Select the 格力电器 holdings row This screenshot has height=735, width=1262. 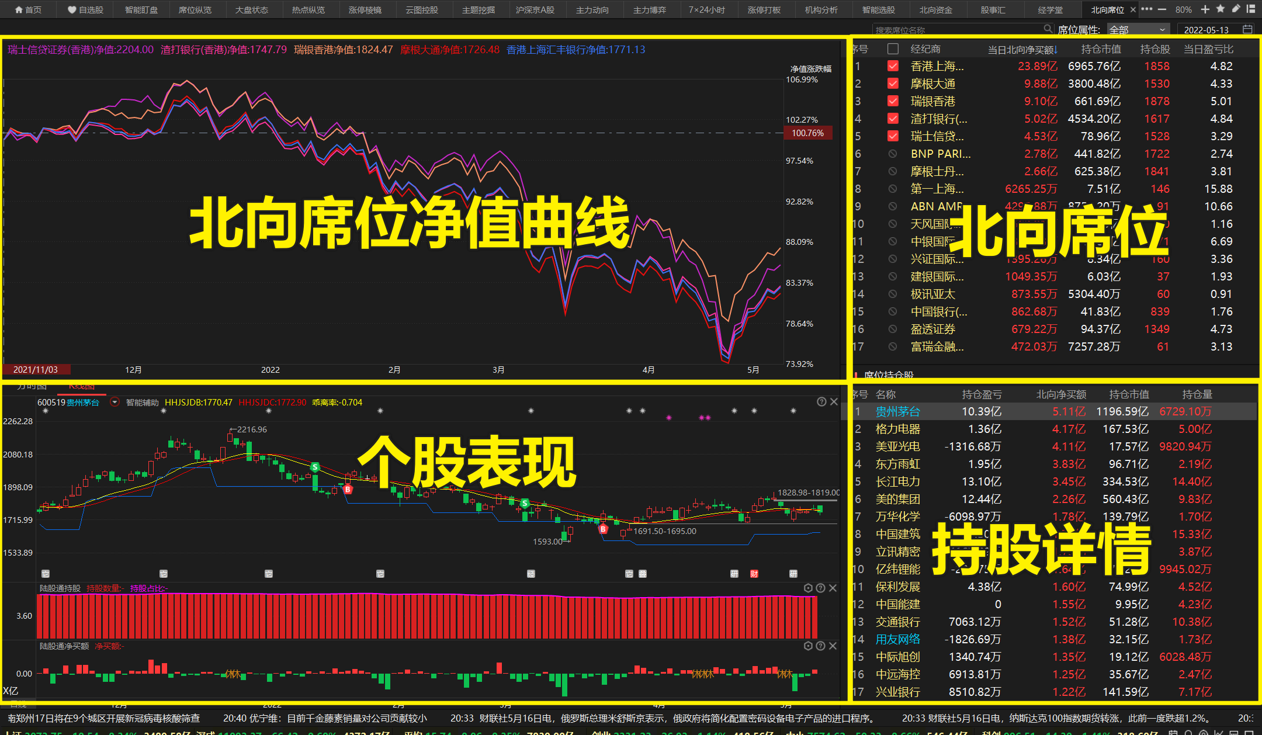point(1055,429)
